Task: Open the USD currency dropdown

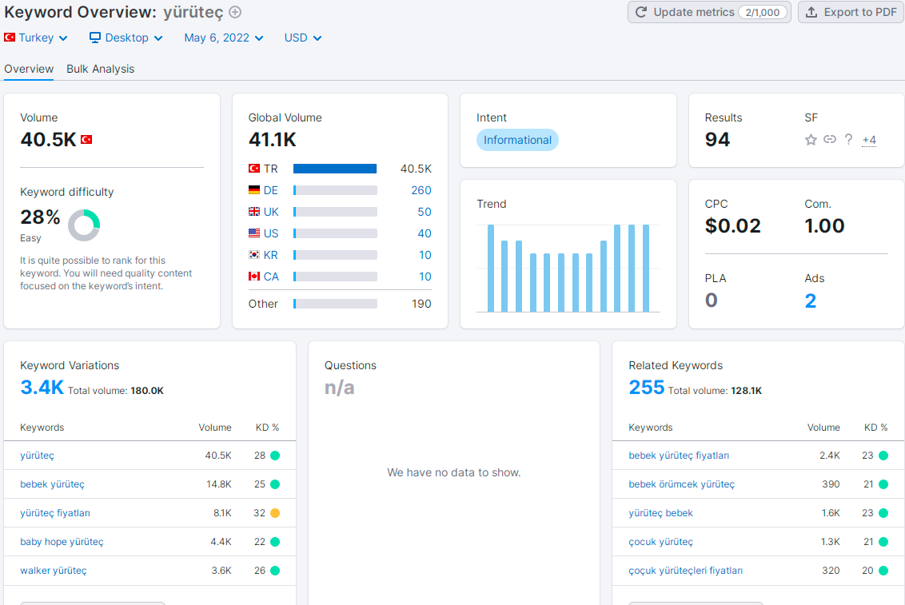Action: click(302, 38)
